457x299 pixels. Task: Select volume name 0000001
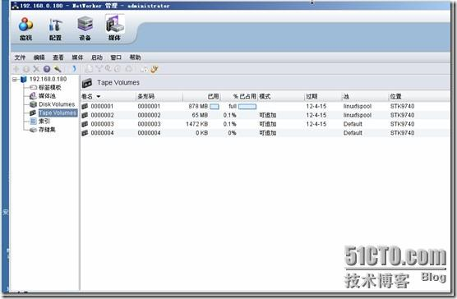(102, 106)
